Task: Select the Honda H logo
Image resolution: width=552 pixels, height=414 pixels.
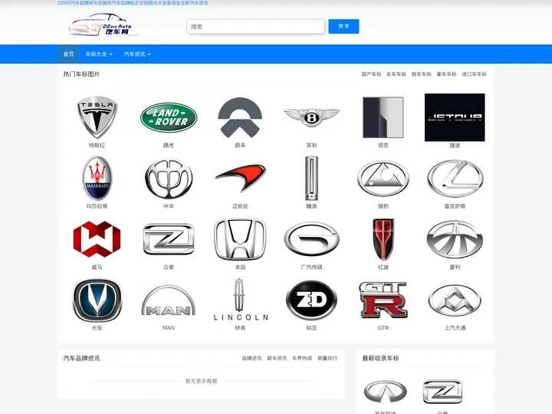Action: pyautogui.click(x=240, y=239)
